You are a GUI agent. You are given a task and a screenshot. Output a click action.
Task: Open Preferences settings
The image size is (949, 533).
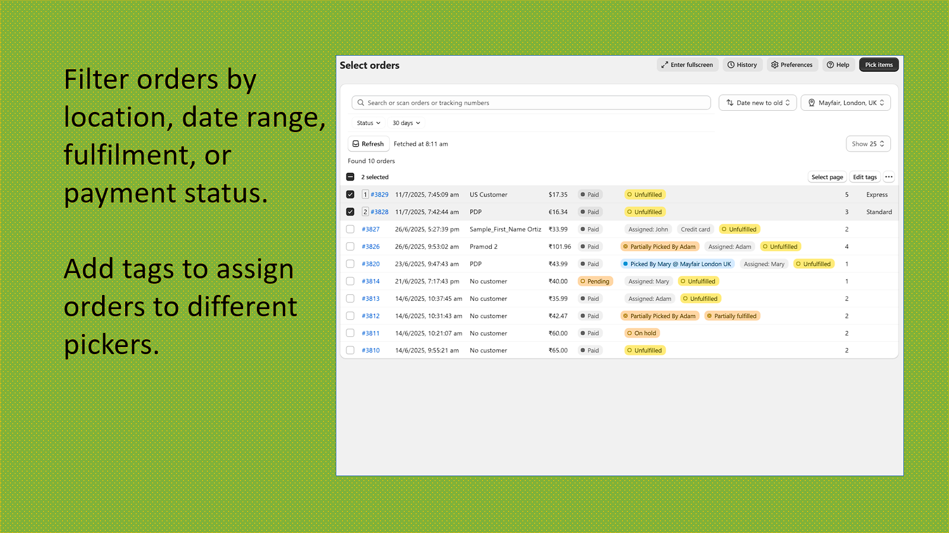792,65
